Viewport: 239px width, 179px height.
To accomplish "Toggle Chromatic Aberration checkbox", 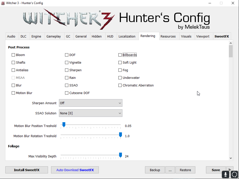I will coord(120,85).
